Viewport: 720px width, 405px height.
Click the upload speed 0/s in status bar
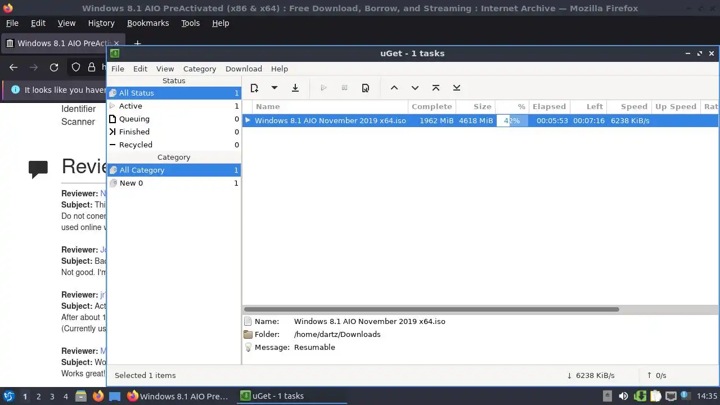[x=656, y=375]
